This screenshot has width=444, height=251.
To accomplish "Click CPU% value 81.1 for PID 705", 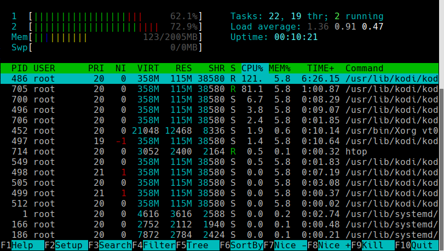I will tap(252, 89).
